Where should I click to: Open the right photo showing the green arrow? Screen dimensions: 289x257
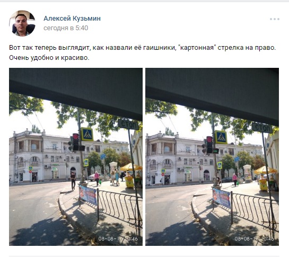point(212,157)
